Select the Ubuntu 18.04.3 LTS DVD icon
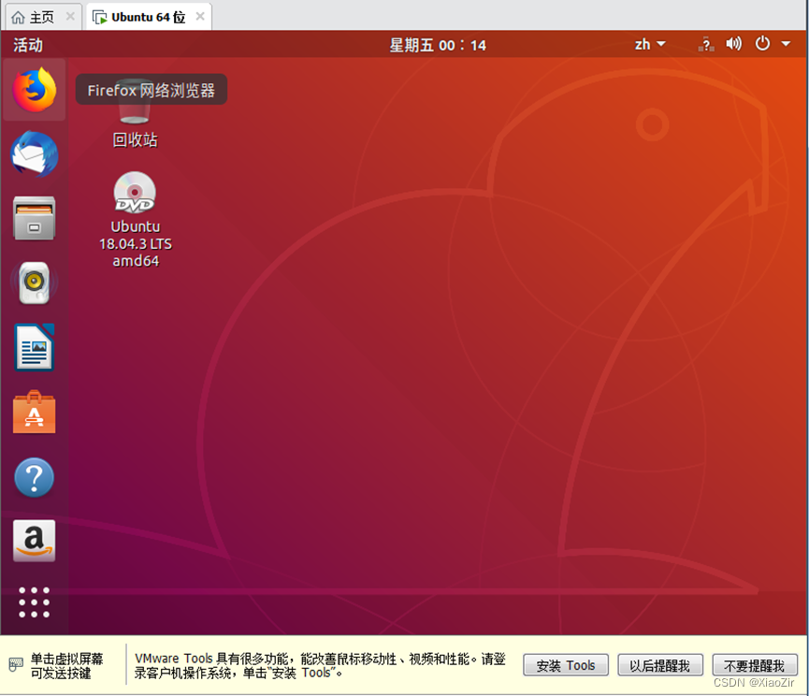Image resolution: width=809 pixels, height=696 pixels. point(136,220)
